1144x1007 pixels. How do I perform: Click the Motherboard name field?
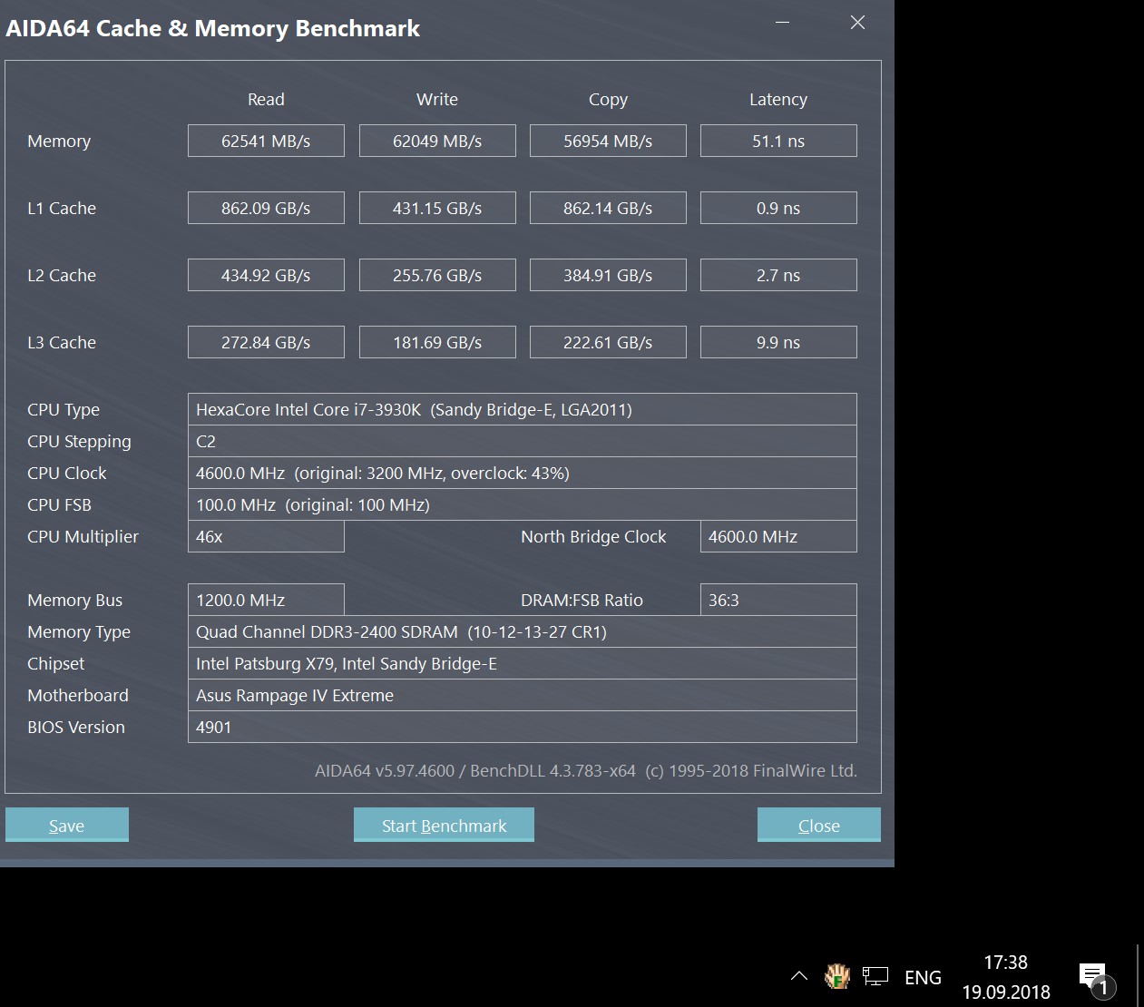point(522,695)
